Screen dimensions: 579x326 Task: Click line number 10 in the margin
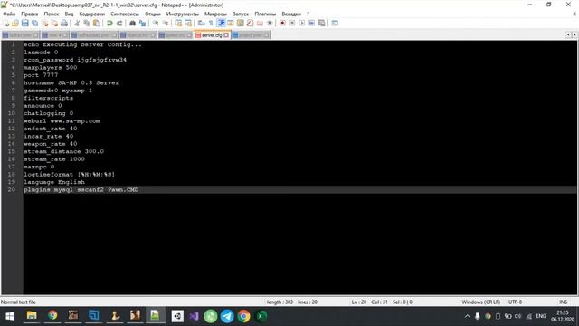(12, 113)
